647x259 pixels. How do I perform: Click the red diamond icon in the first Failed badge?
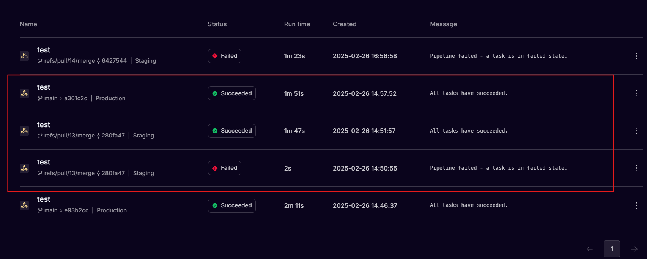coord(216,56)
